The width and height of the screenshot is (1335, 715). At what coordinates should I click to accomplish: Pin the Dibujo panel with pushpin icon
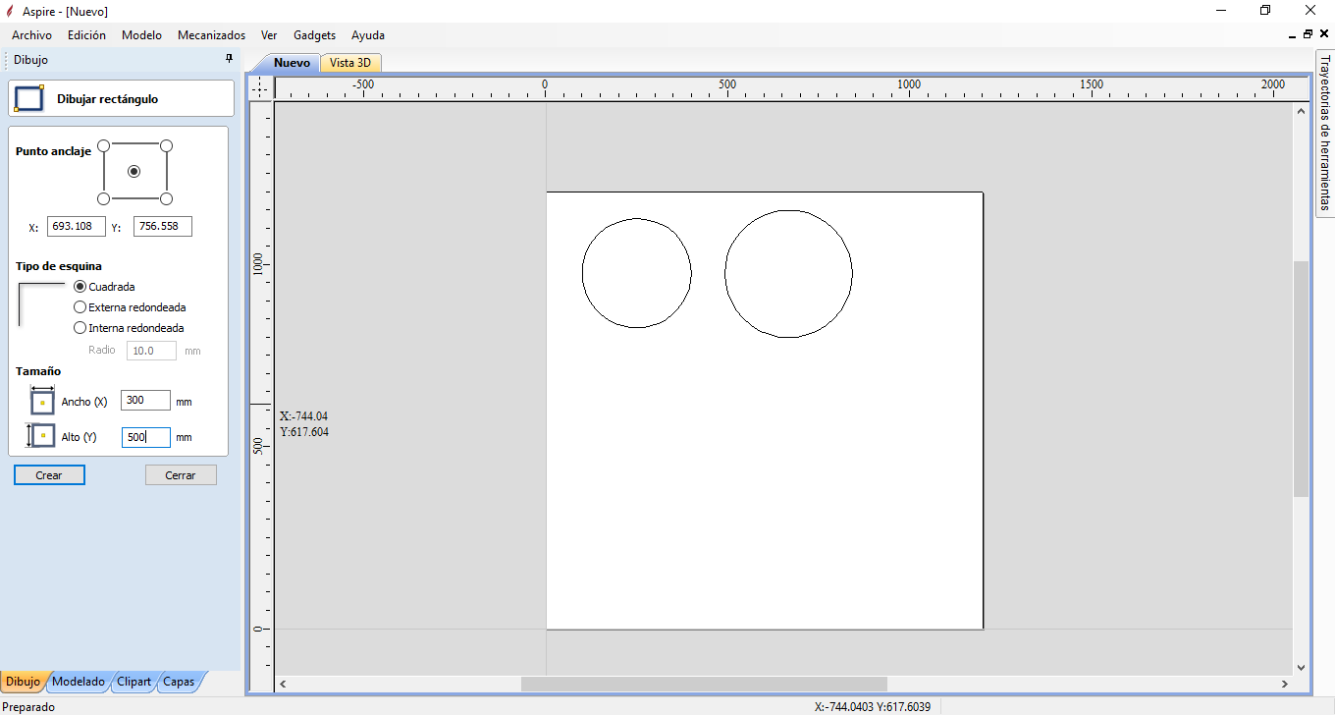coord(229,59)
